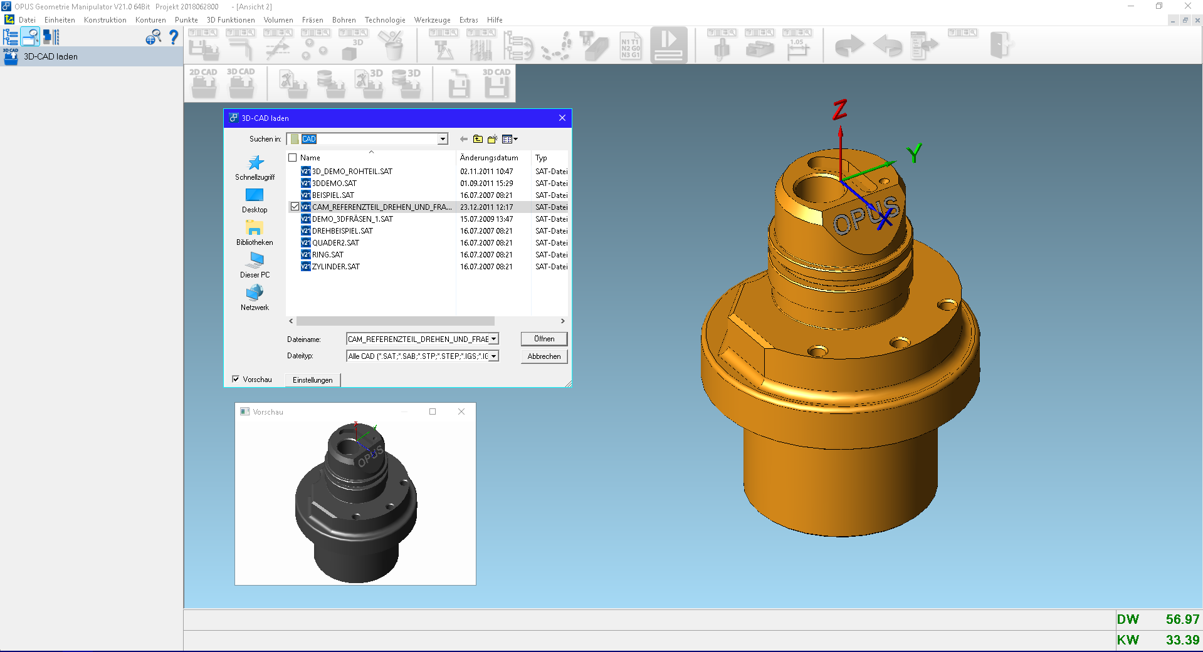Click the blue layers ordering icon

tap(51, 37)
